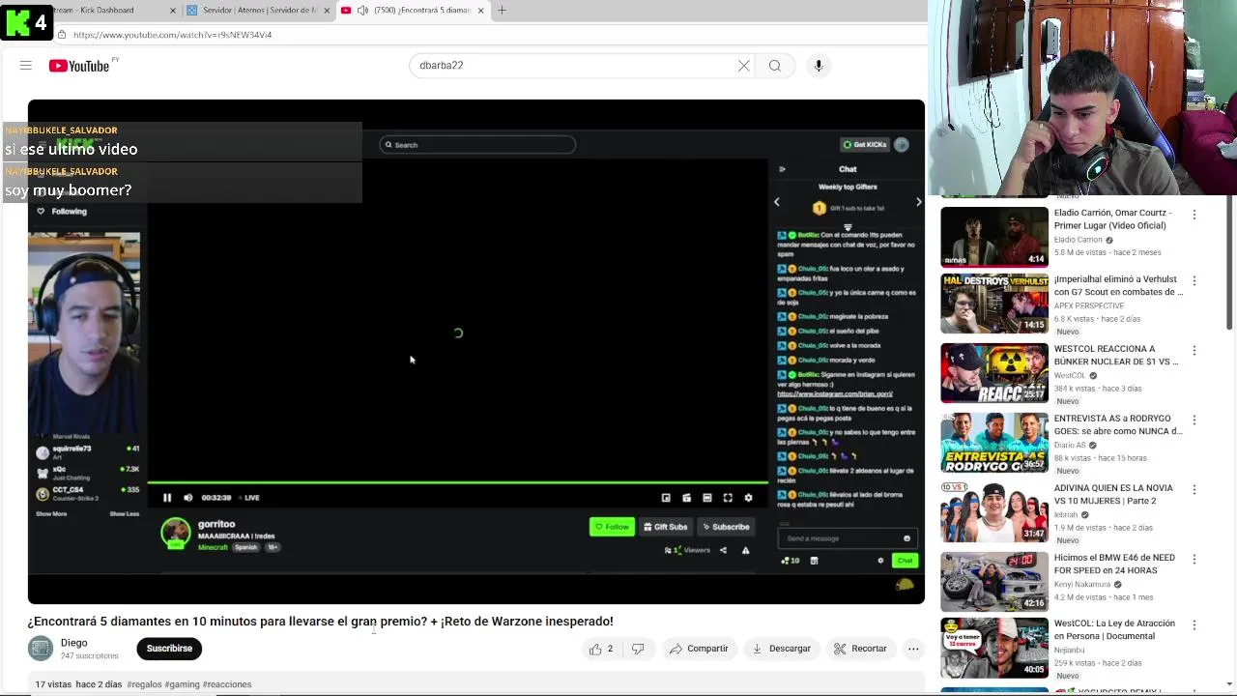Close the YouTube video tab
The height and width of the screenshot is (696, 1237).
tap(480, 10)
